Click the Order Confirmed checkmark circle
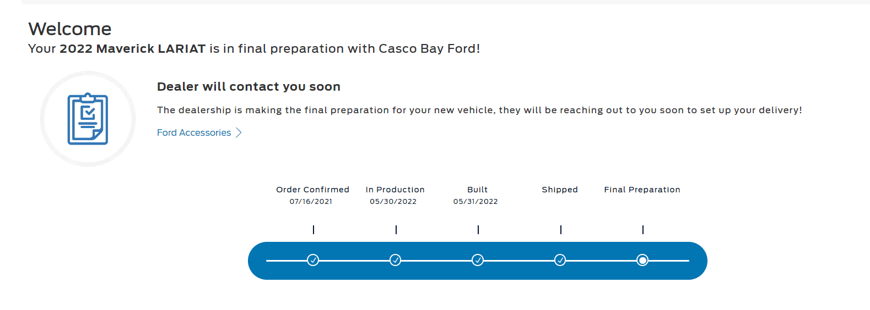 pyautogui.click(x=313, y=260)
